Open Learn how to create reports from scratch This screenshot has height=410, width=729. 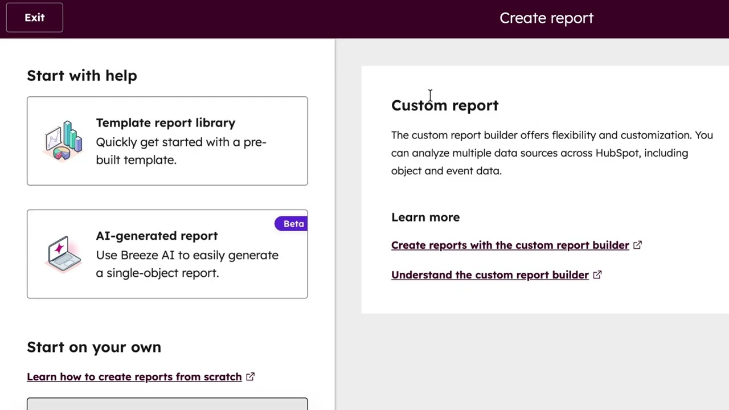click(134, 377)
